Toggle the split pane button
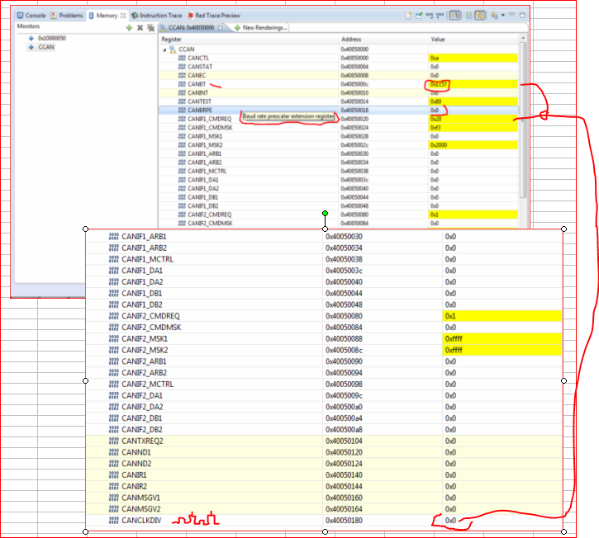 pos(468,16)
